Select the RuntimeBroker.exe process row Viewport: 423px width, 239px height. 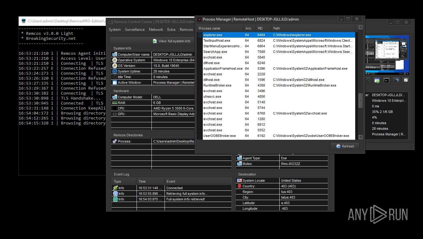(x=276, y=85)
